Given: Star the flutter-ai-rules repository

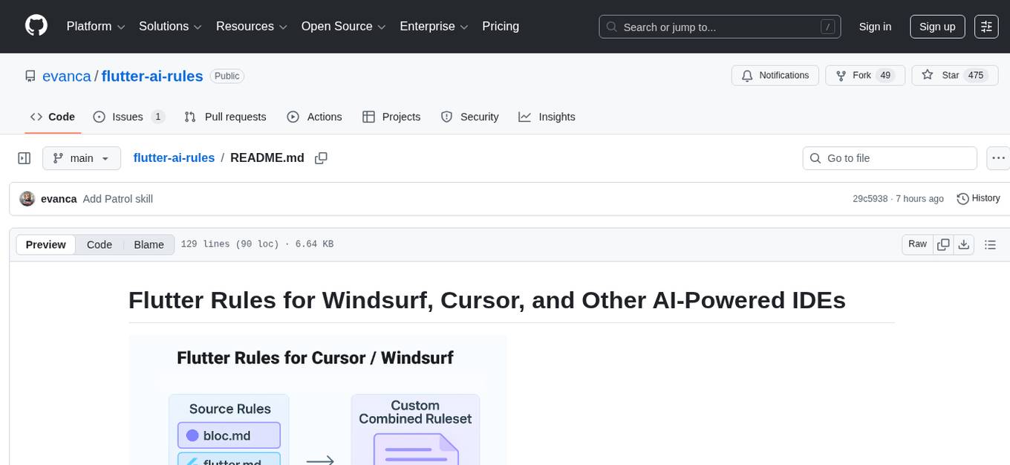Looking at the screenshot, I should click(x=942, y=75).
